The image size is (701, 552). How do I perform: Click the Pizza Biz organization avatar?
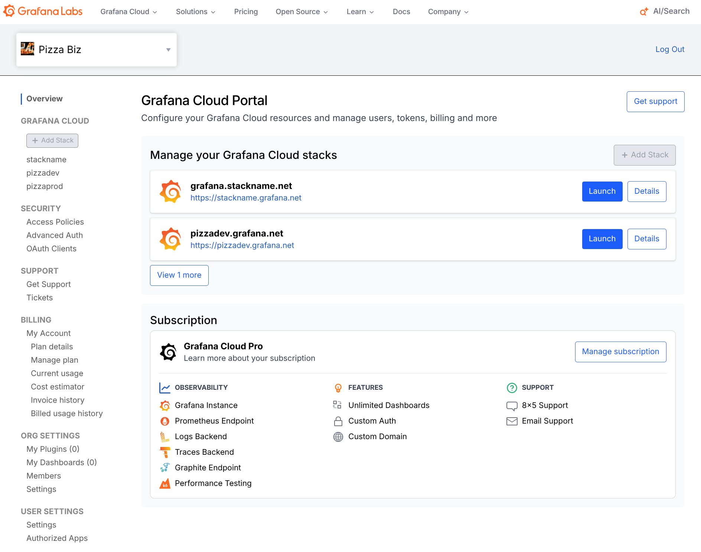(x=27, y=49)
